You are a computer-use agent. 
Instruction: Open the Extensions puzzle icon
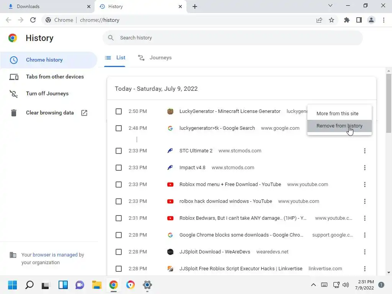pyautogui.click(x=347, y=20)
